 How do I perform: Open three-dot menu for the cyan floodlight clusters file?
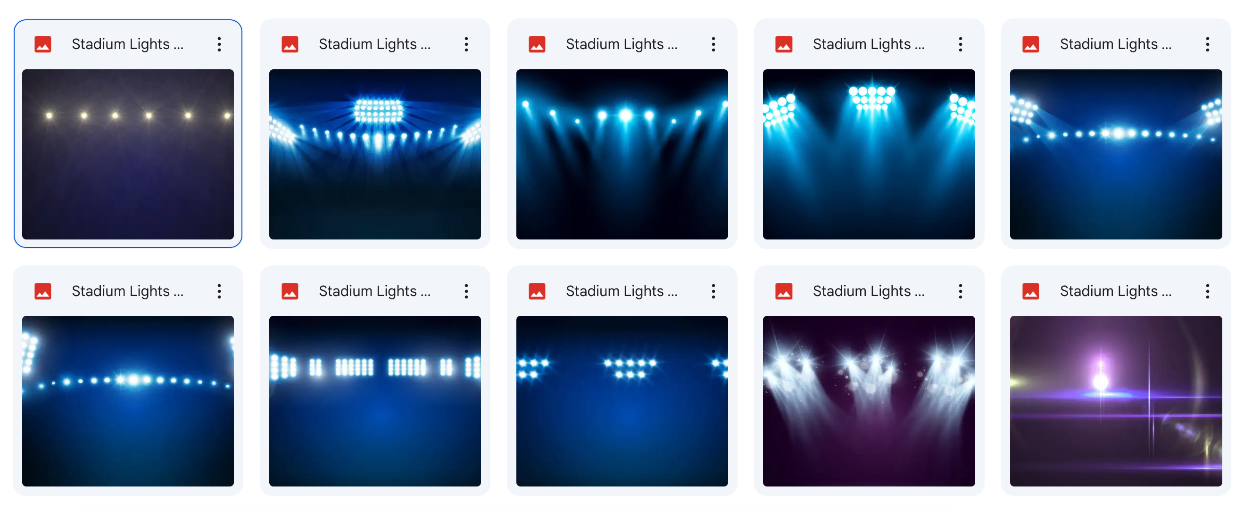click(960, 44)
